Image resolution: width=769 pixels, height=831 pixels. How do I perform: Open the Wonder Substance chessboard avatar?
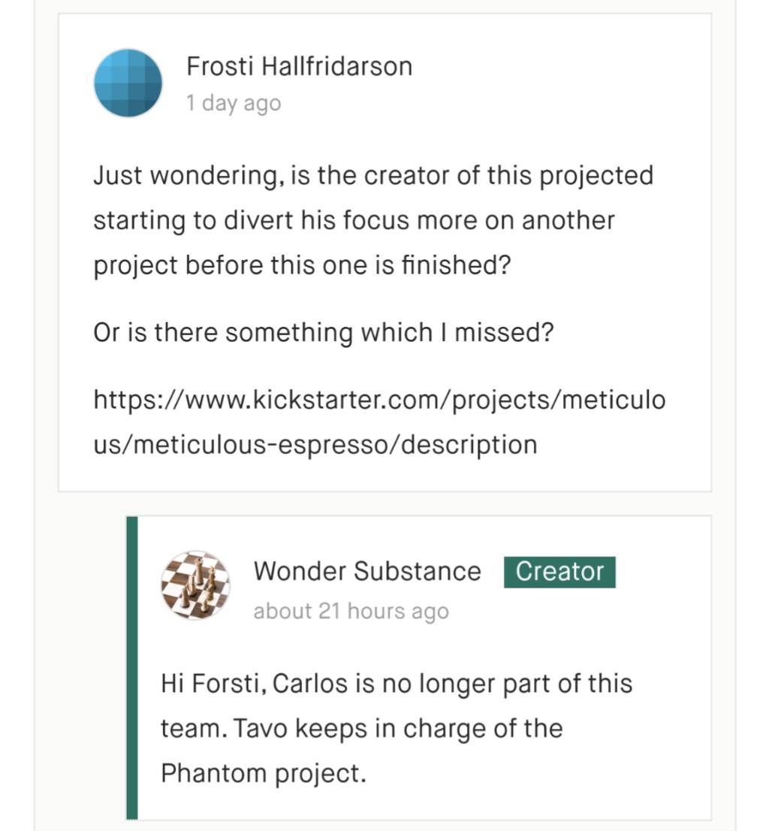(195, 585)
